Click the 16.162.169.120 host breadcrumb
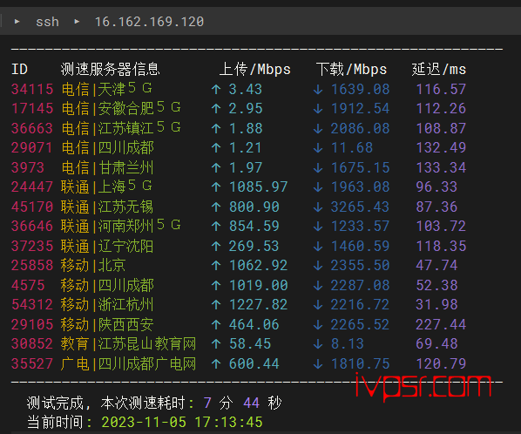This screenshot has width=521, height=434. [x=149, y=22]
